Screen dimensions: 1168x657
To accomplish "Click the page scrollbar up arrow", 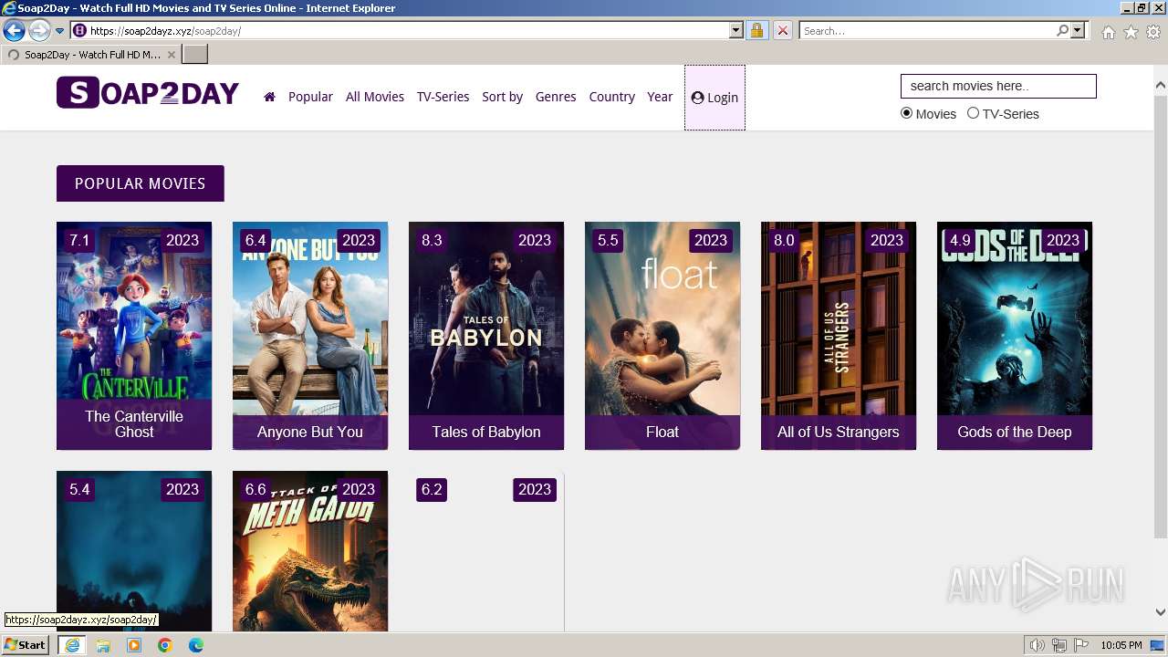I will [x=1160, y=86].
